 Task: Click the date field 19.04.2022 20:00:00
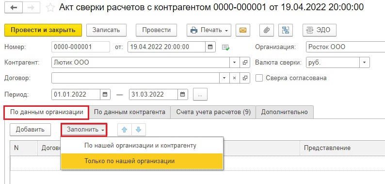166,47
